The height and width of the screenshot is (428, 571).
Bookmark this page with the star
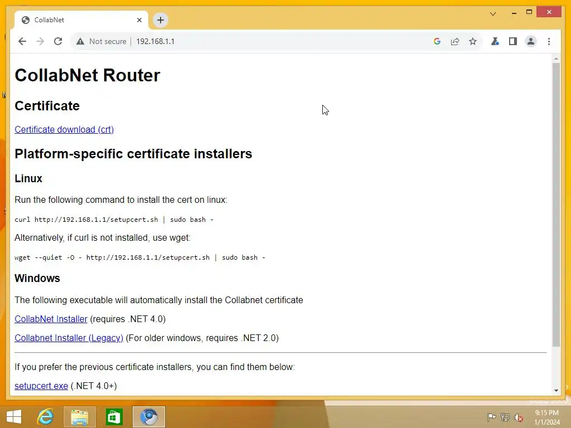pyautogui.click(x=473, y=41)
